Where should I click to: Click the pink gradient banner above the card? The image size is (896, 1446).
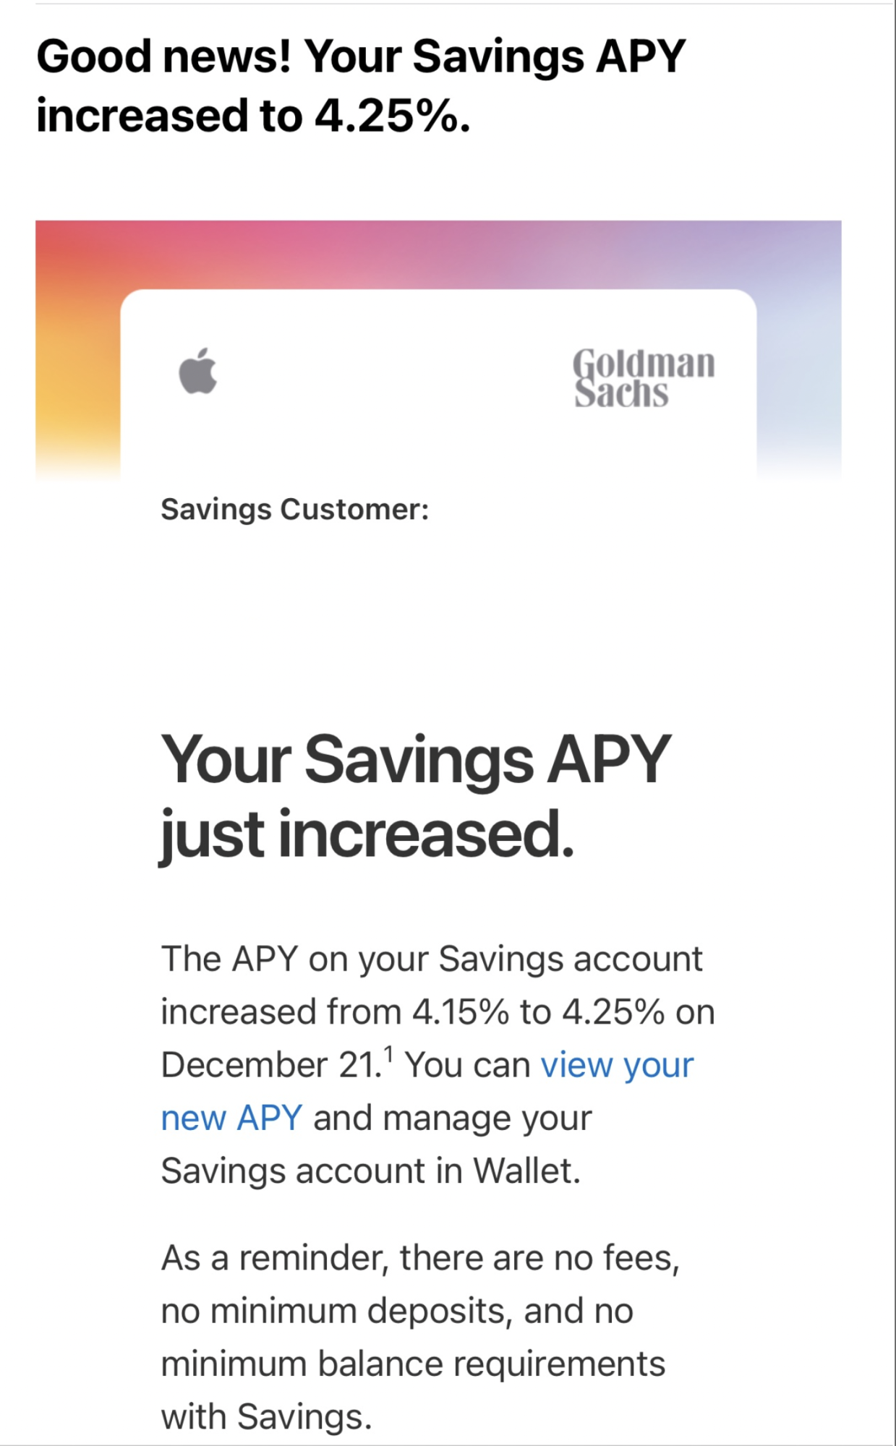438,254
